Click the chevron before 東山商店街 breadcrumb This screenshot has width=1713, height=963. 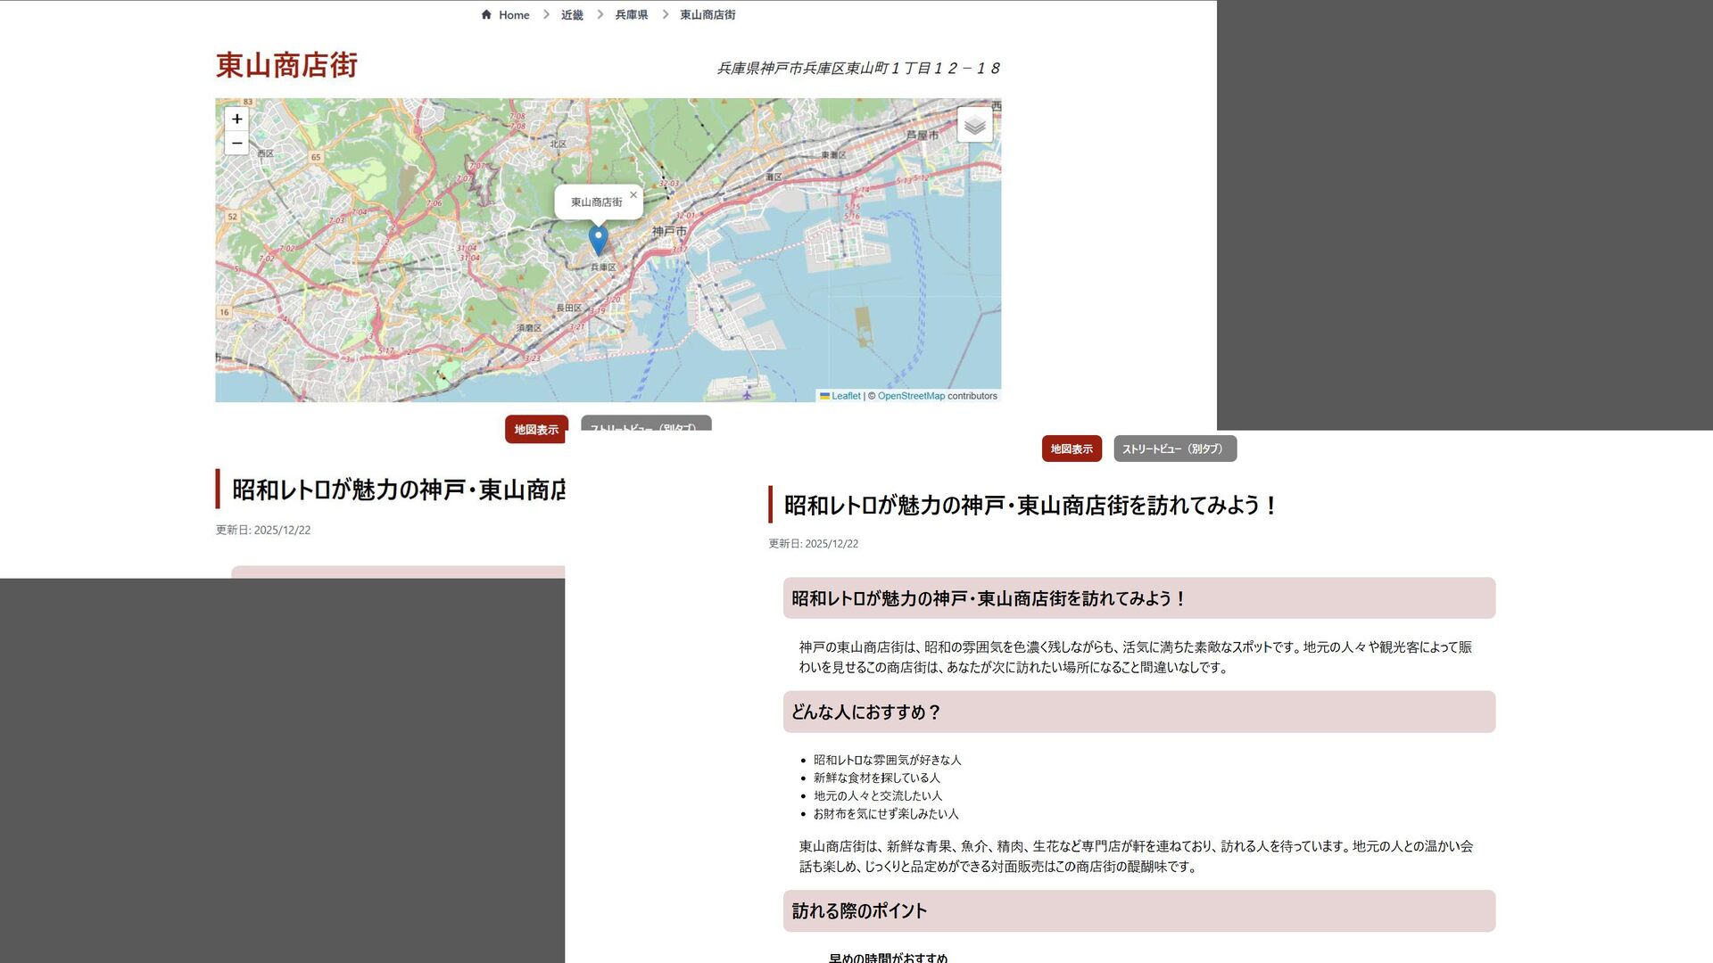point(665,14)
